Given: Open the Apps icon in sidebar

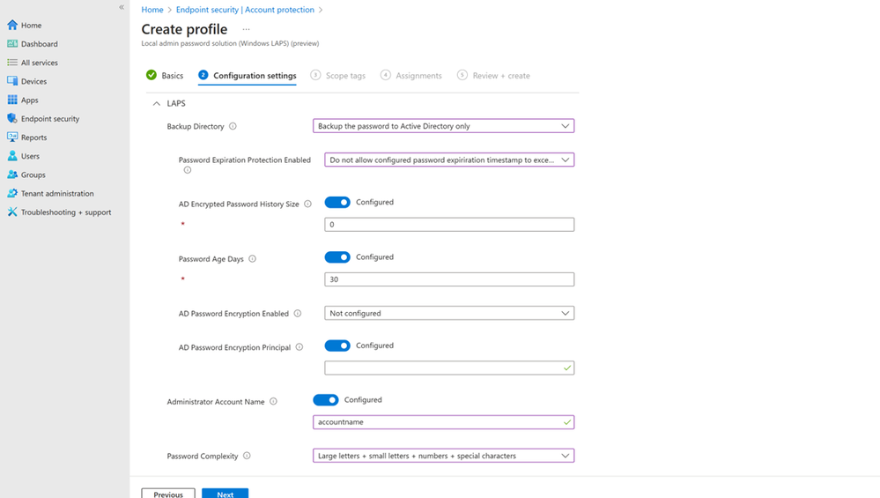Looking at the screenshot, I should coord(12,100).
